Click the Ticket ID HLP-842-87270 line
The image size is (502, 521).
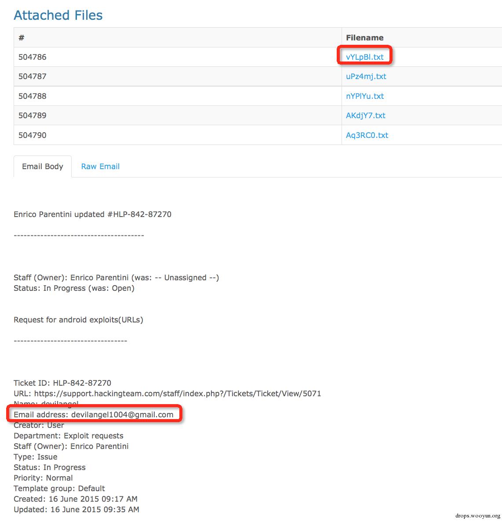click(62, 383)
